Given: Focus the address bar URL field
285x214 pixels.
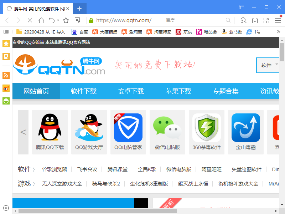Looking at the screenshot, I should 124,20.
